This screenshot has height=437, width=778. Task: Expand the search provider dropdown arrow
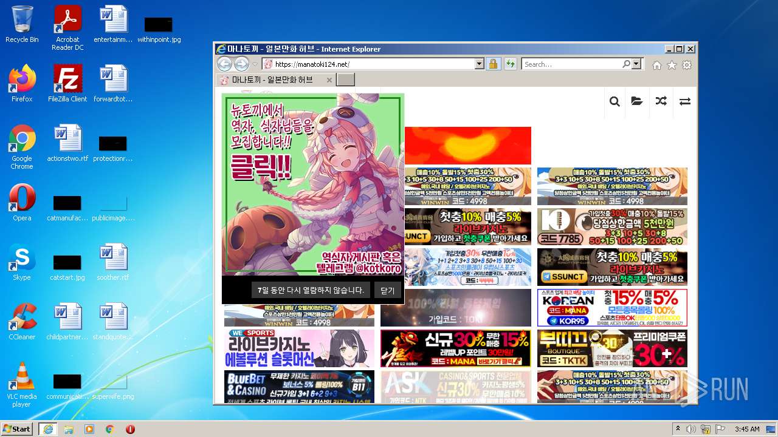click(636, 64)
